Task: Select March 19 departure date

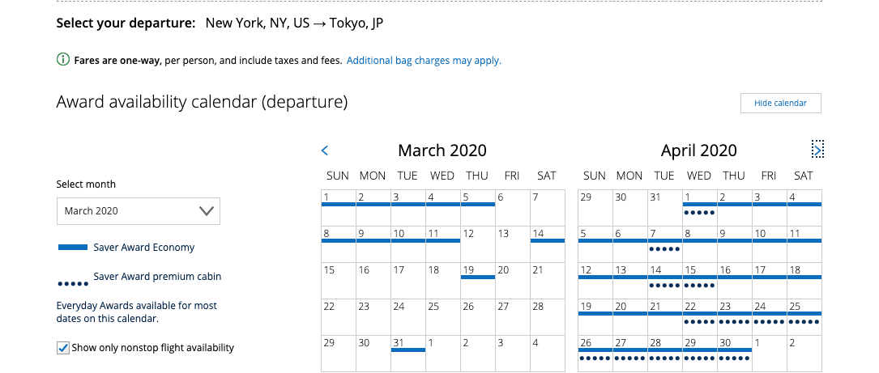Action: [x=478, y=281]
